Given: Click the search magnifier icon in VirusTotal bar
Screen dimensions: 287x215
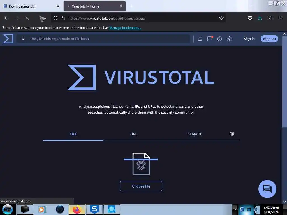Looking at the screenshot, I should pos(23,39).
